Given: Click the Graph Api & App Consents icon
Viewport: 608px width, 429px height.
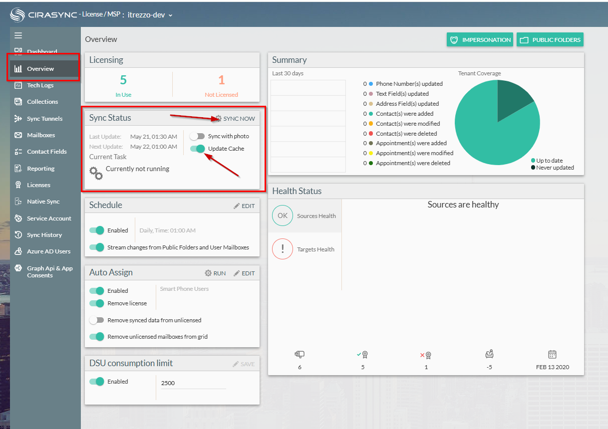Looking at the screenshot, I should click(x=18, y=268).
